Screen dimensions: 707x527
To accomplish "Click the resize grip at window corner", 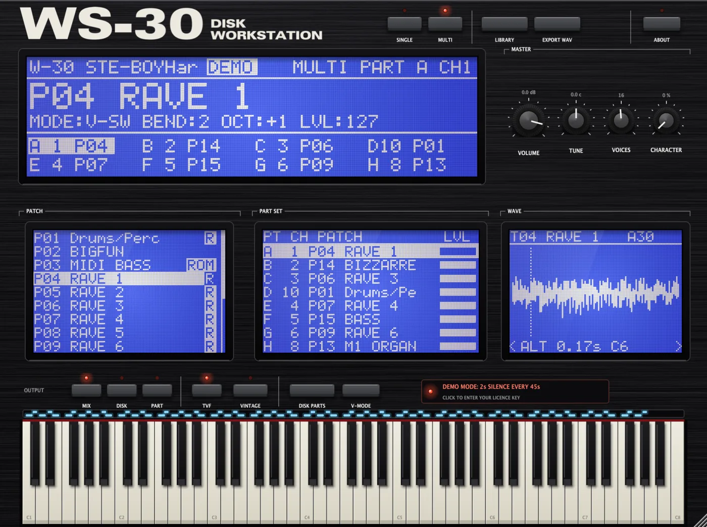I will coord(700,520).
